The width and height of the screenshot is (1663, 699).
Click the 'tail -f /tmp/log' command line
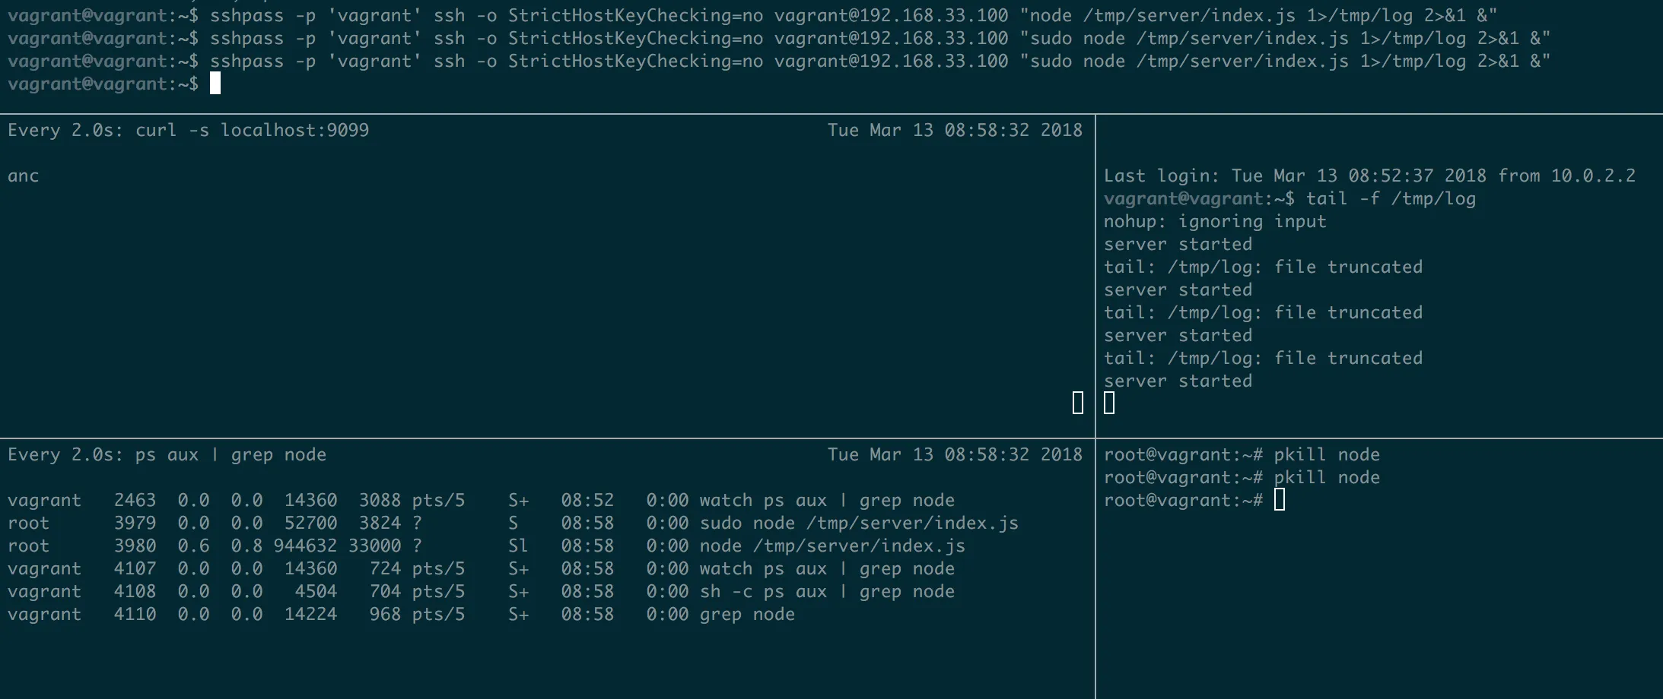(1390, 199)
